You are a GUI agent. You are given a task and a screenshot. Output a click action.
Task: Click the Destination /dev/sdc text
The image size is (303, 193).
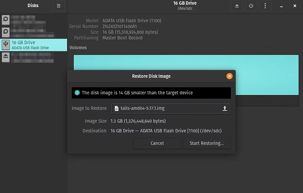pos(166,131)
